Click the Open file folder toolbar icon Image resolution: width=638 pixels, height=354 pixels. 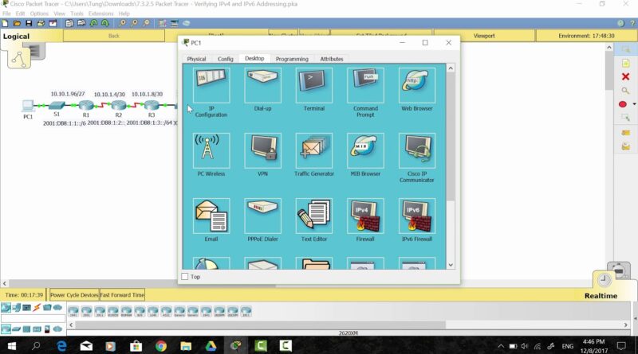(17, 24)
